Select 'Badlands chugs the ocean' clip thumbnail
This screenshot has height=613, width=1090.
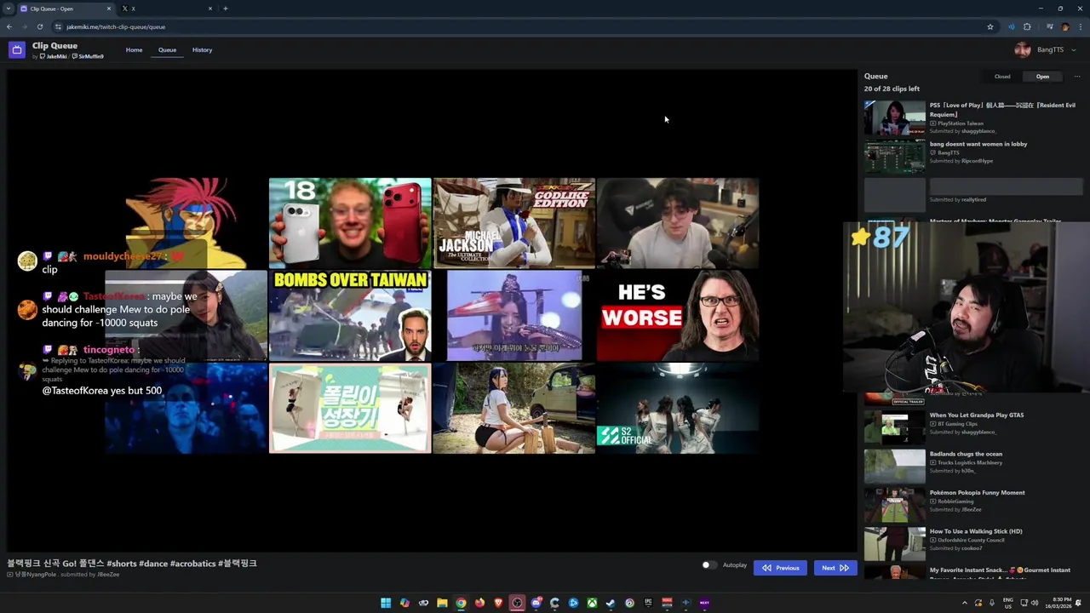click(x=895, y=467)
